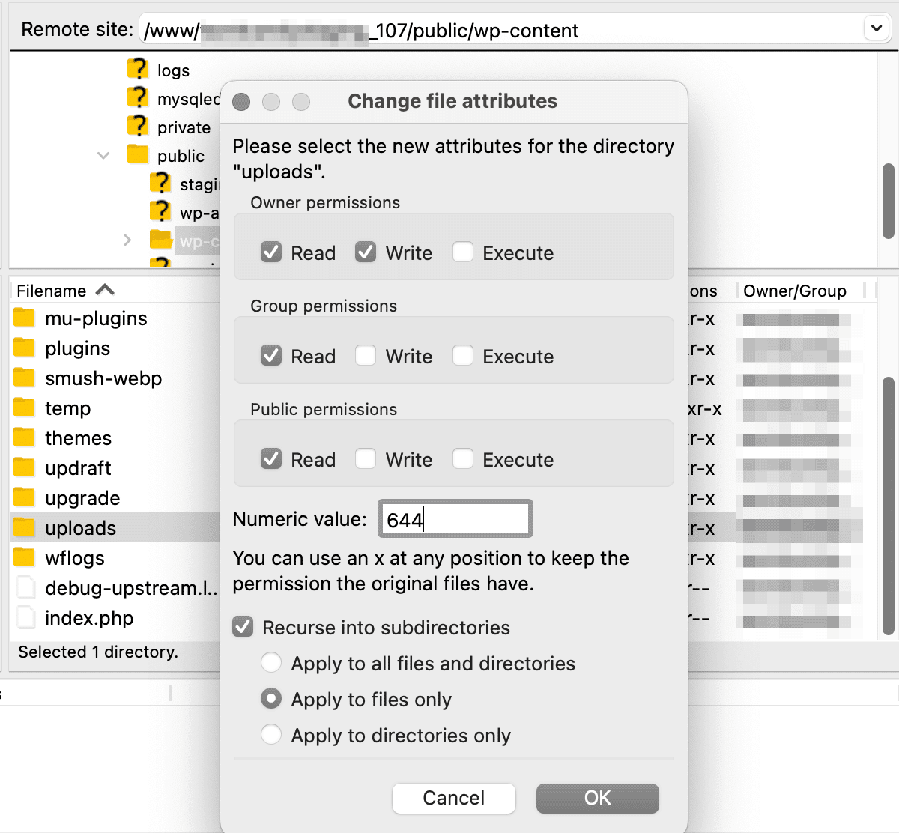Screen dimensions: 899x833
Task: Select Apply to directories only option
Action: (271, 735)
